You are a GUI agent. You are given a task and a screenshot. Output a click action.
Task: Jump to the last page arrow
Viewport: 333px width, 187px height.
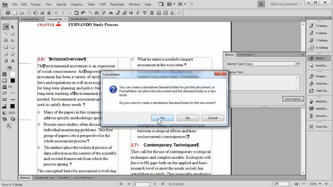pyautogui.click(x=163, y=184)
